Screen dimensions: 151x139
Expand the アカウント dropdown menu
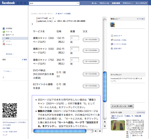point(128,3)
